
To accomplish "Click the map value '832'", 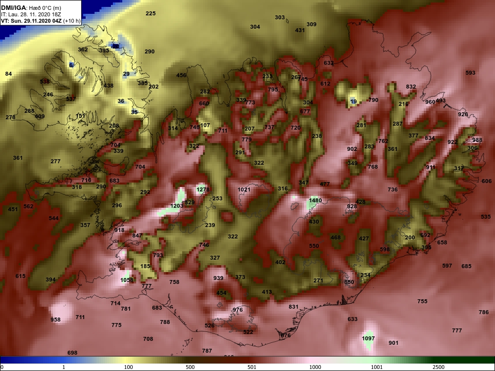I will click(411, 87).
